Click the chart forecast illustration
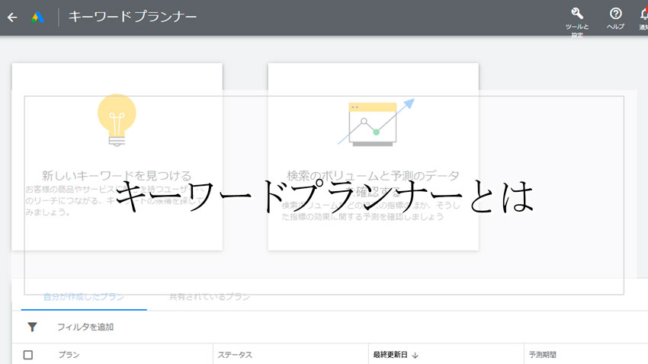 click(x=376, y=122)
